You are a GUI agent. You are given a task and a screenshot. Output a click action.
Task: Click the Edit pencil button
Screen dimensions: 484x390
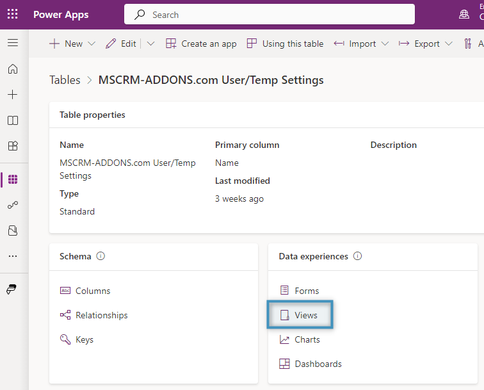pos(121,44)
